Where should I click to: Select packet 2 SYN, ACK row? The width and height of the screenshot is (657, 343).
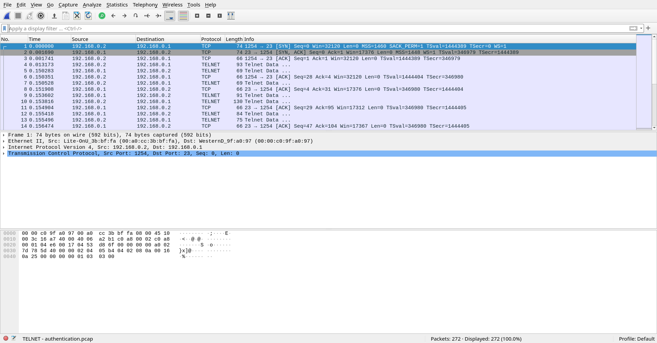(x=318, y=53)
